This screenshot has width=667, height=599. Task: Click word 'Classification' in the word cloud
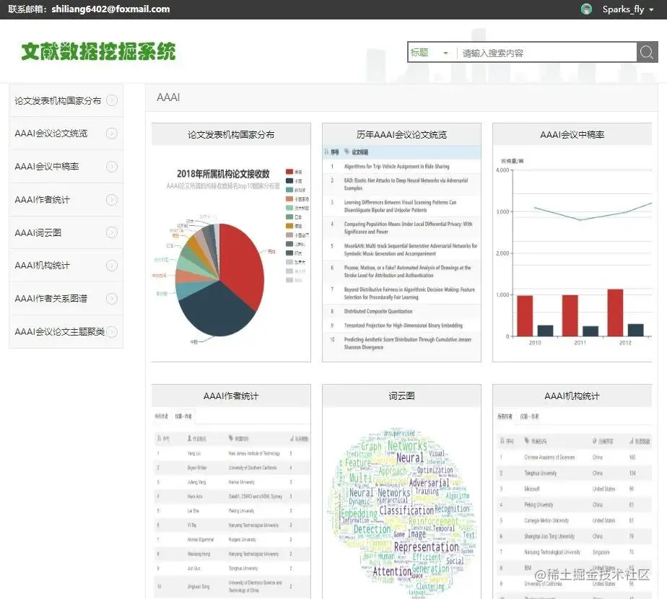tap(406, 510)
